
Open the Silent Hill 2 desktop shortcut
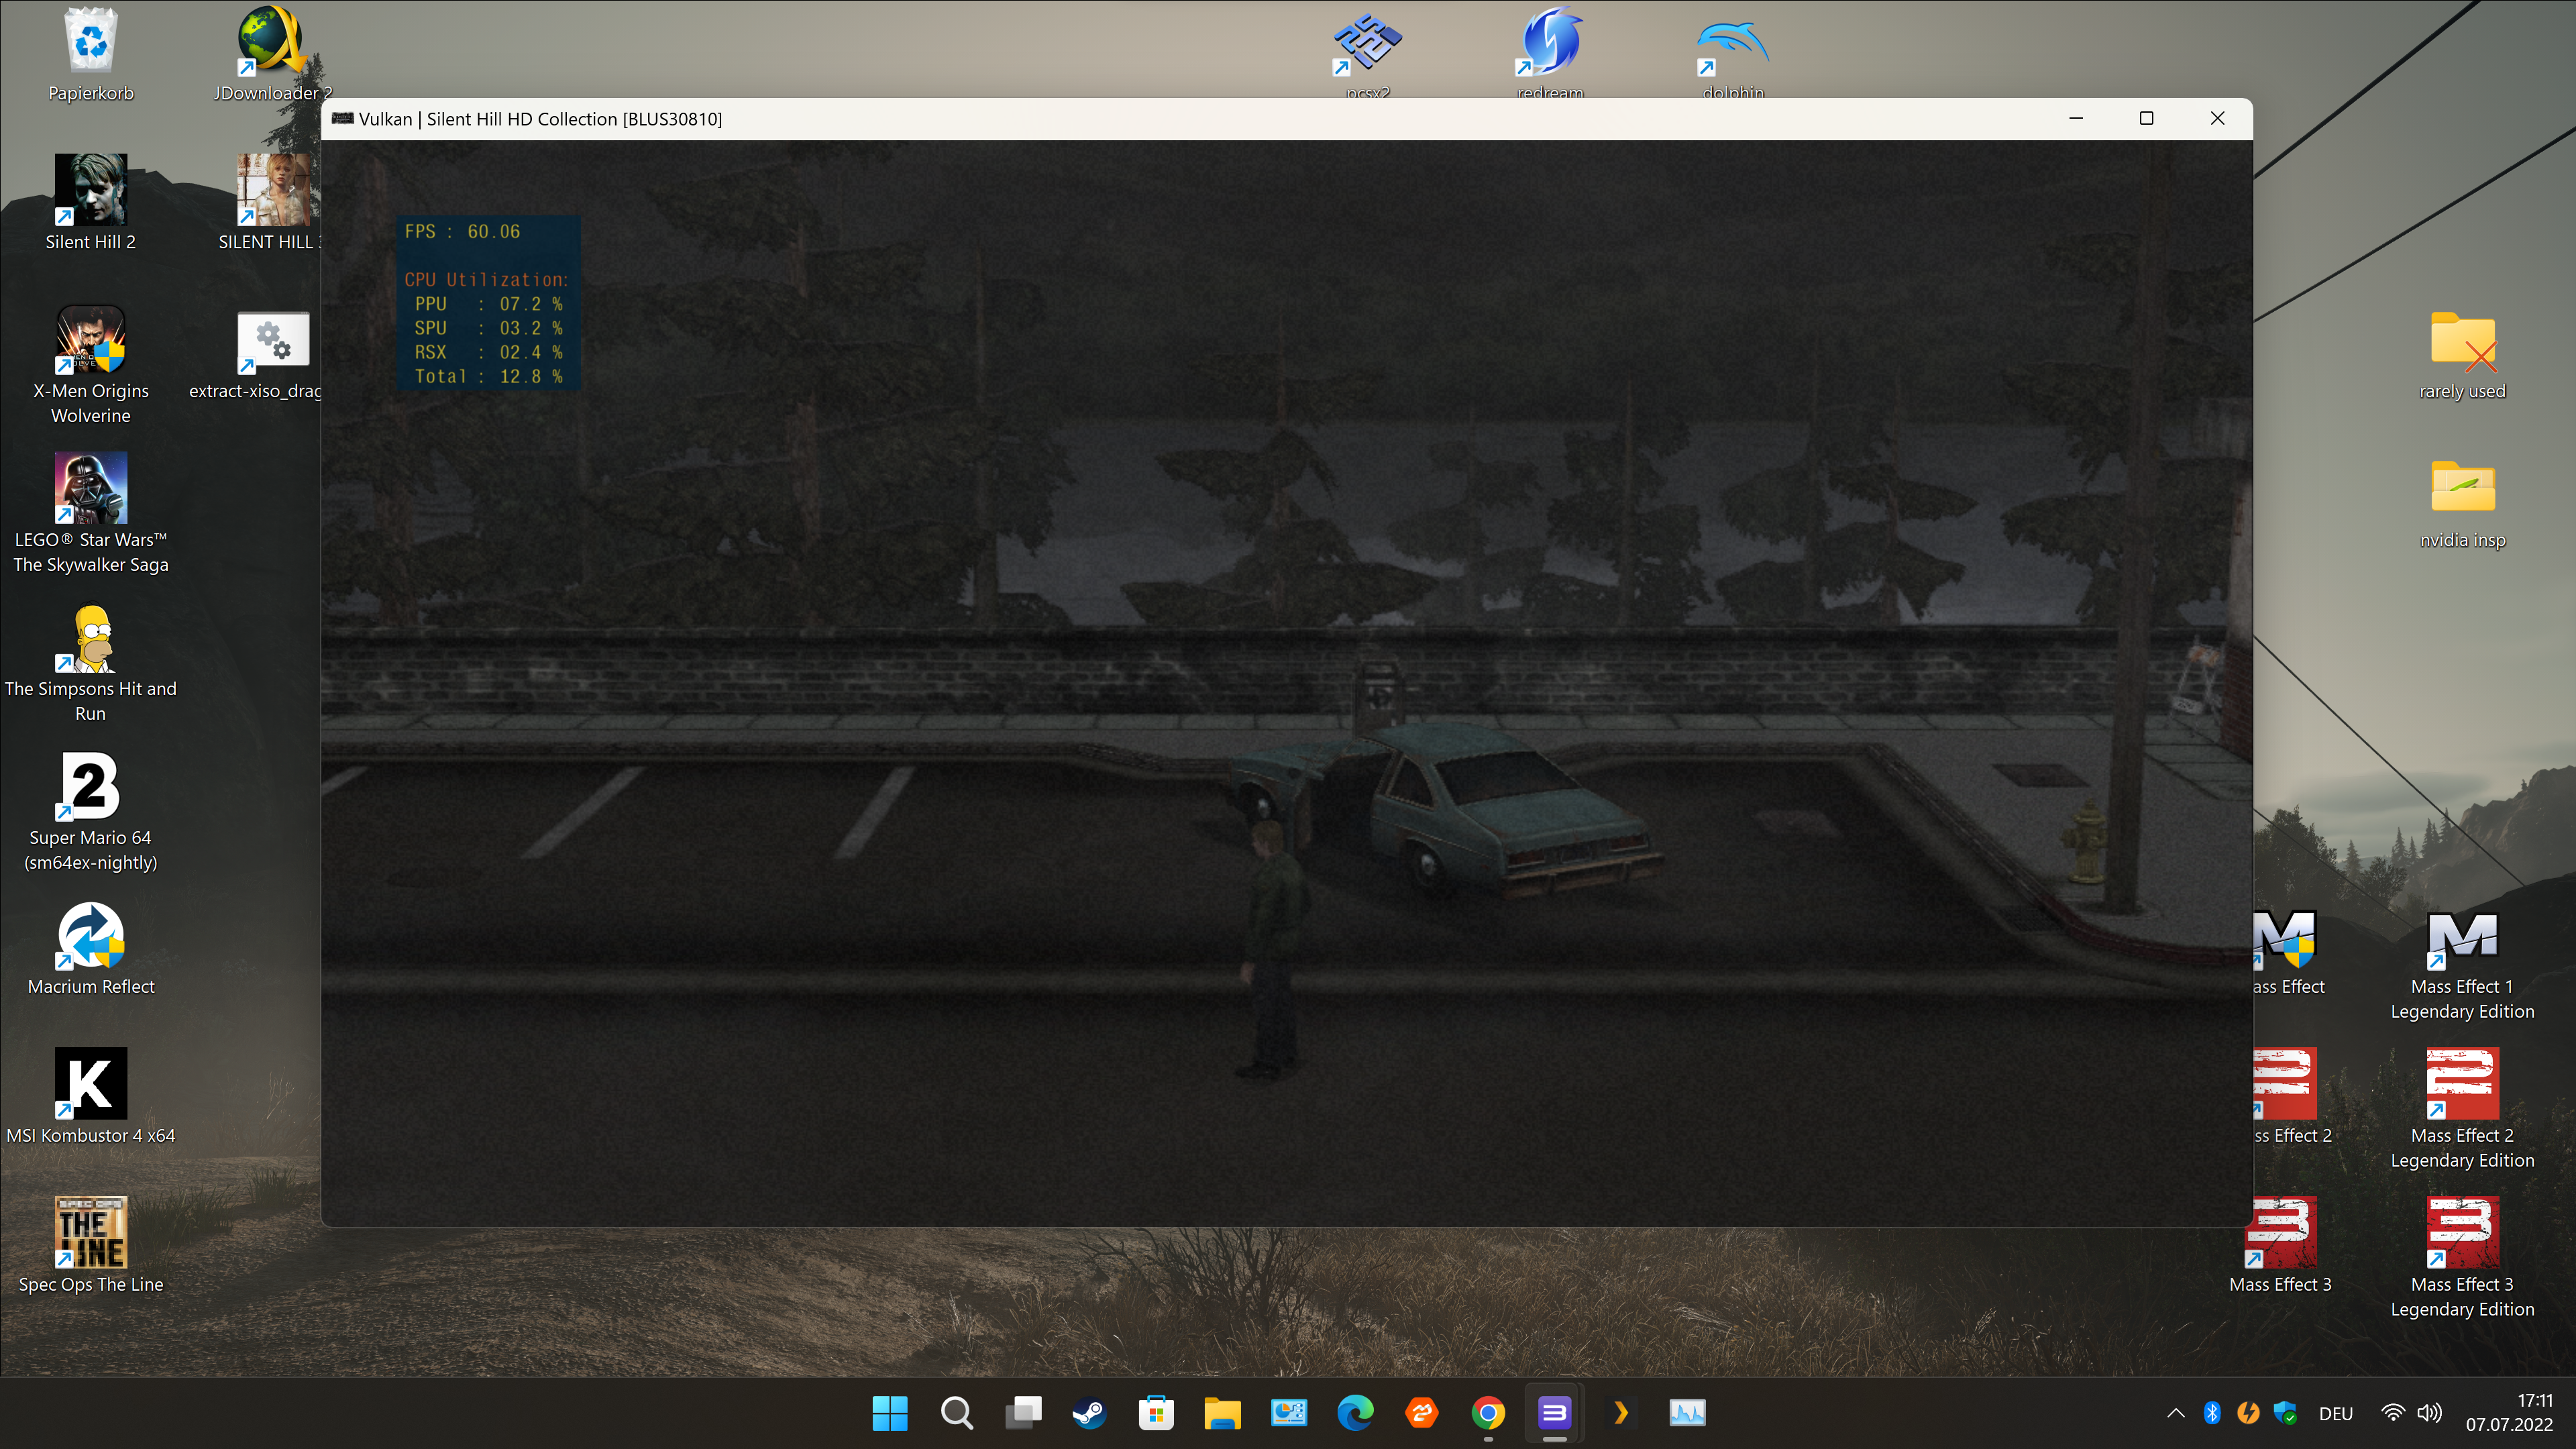(90, 190)
